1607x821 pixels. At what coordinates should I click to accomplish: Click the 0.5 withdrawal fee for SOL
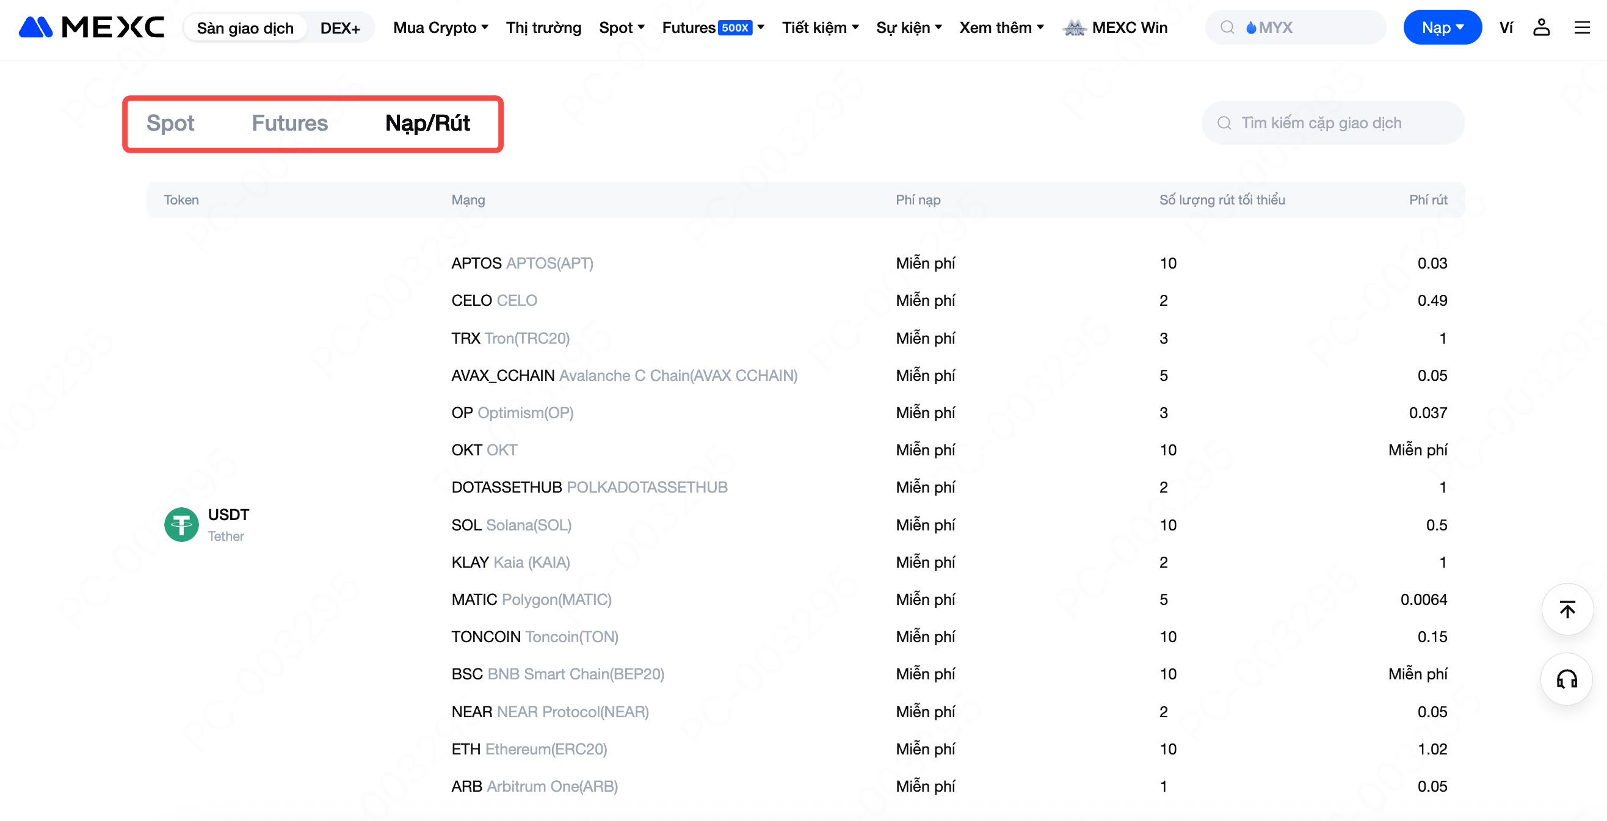tap(1436, 525)
